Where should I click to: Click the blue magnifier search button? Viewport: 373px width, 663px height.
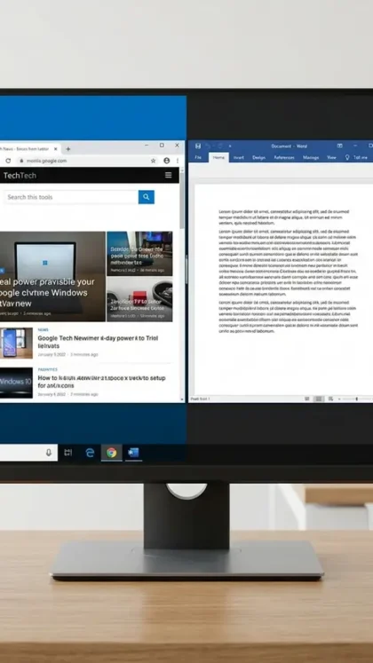(147, 197)
